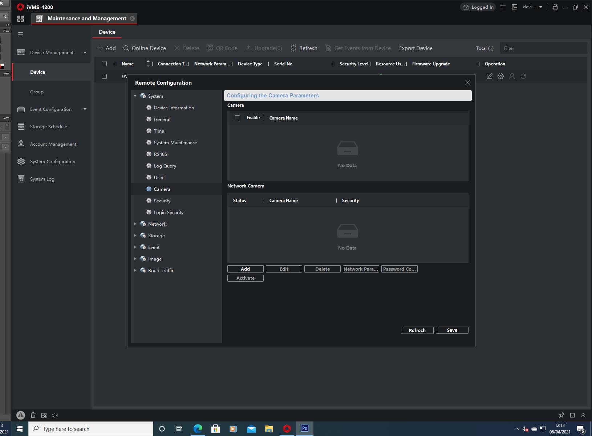The width and height of the screenshot is (592, 436).
Task: Click the Add button under Network Camera
Action: pos(245,269)
